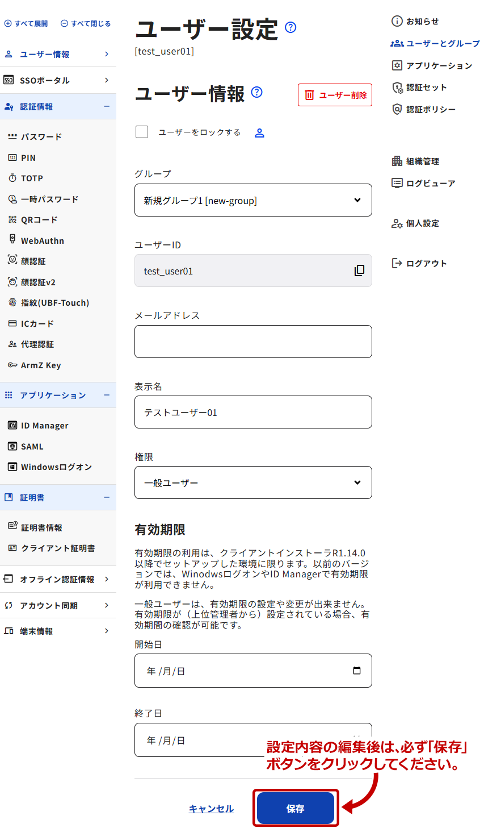The width and height of the screenshot is (480, 828).
Task: Open お知らせ notifications
Action: [x=415, y=22]
